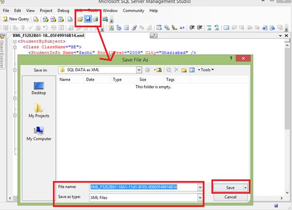Open the Edit menu
The width and height of the screenshot is (292, 210).
coord(18,11)
